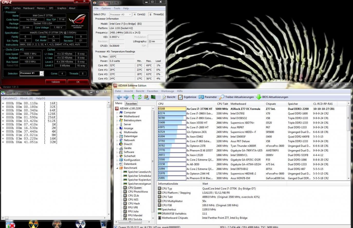Image resolution: width=353 pixels, height=228 pixels.
Task: Select the CPU AES benchmark
Action: pos(133,200)
